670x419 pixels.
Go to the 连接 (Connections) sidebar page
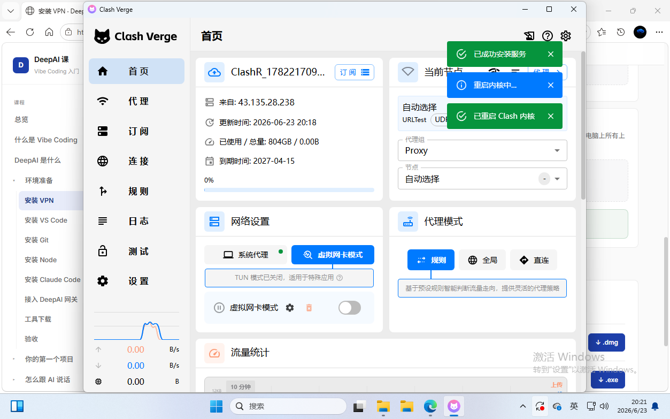point(136,161)
